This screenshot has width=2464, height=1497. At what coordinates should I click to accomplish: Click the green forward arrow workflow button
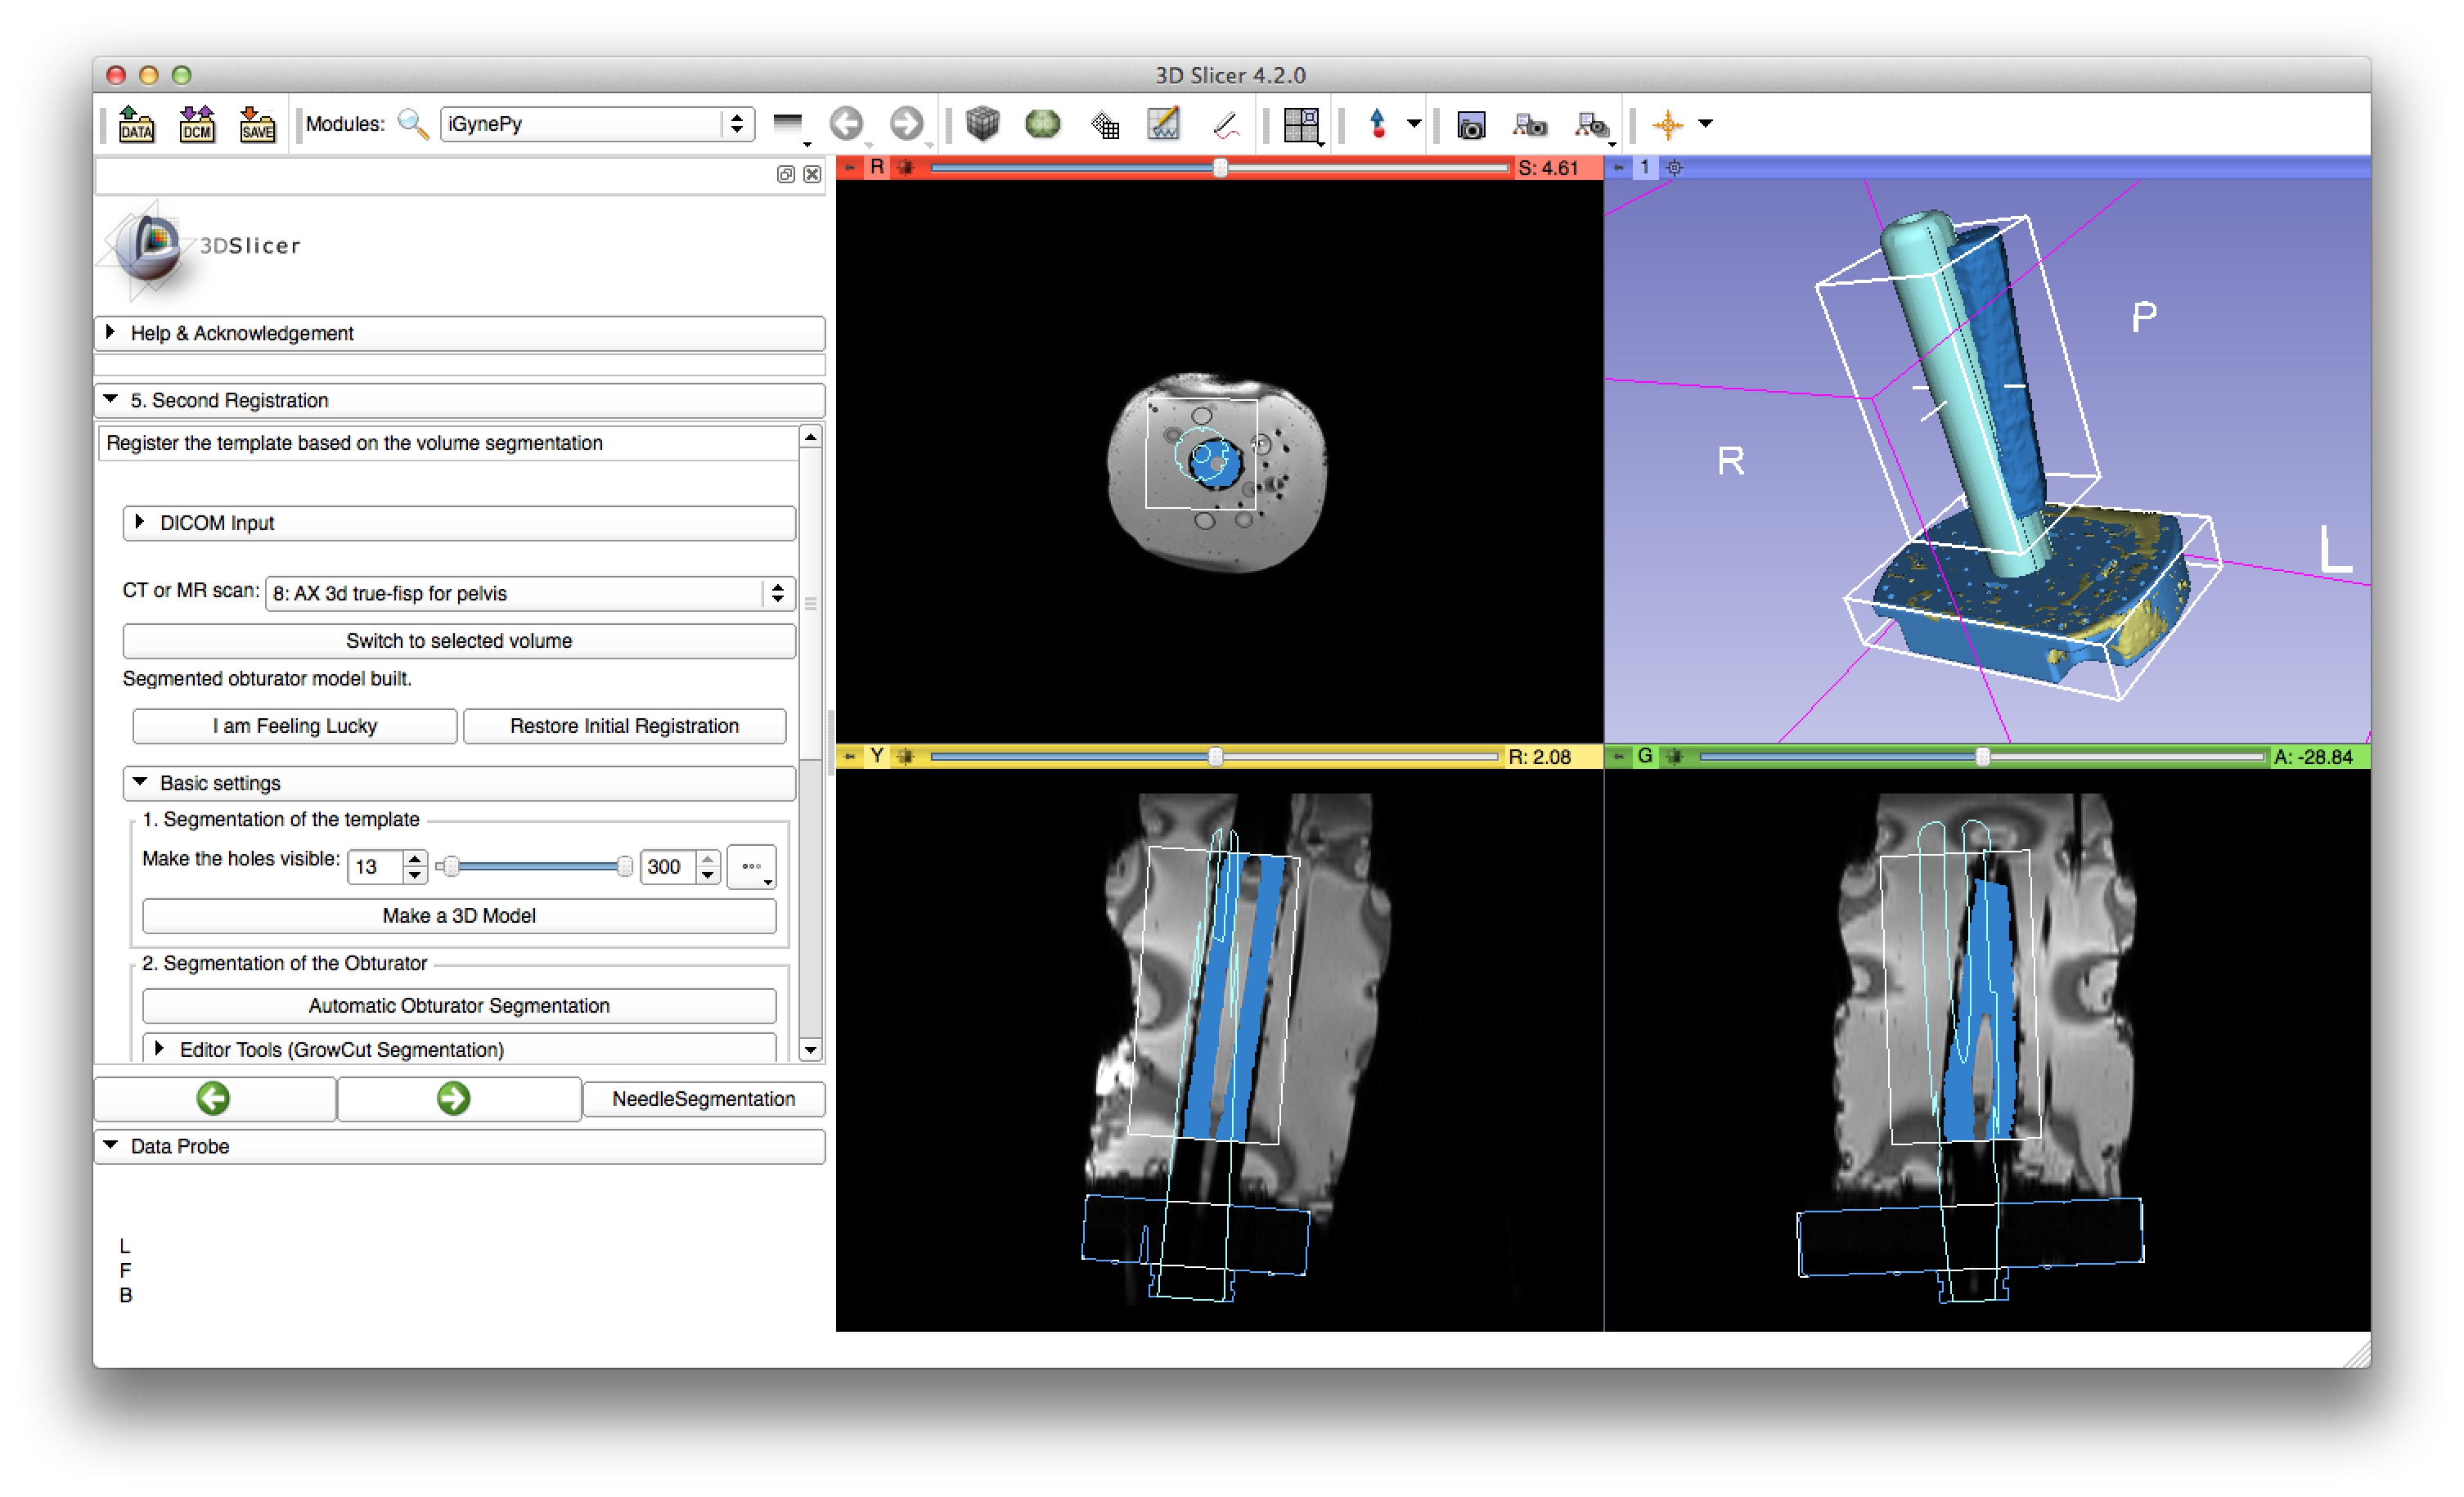[454, 1099]
